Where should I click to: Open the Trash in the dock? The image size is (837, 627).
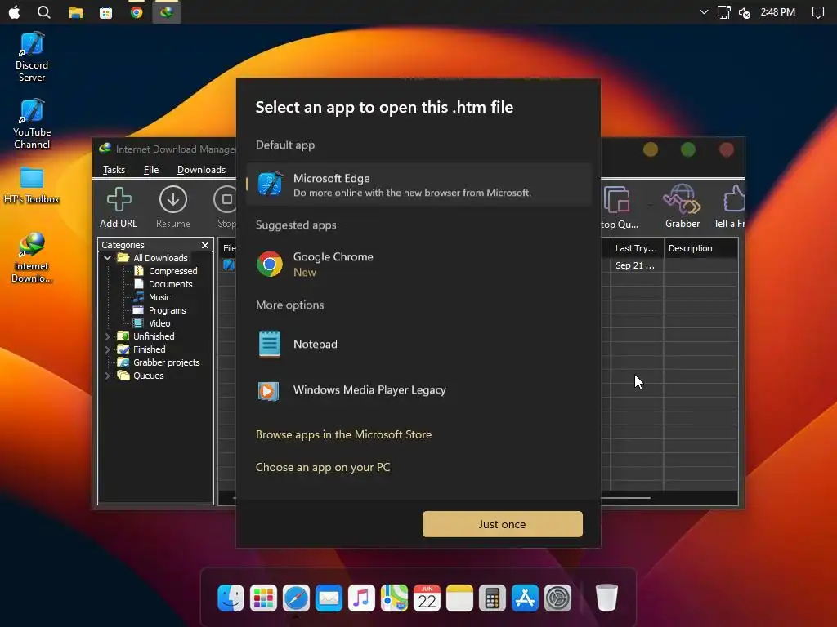coord(606,598)
